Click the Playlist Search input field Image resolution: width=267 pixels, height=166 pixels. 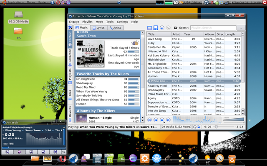213,28
